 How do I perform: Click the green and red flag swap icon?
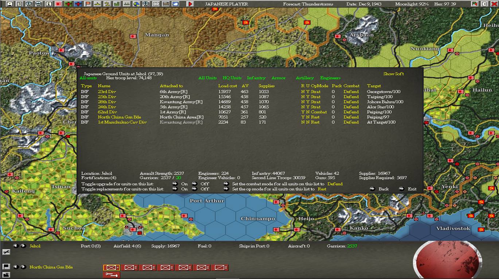[475, 4]
